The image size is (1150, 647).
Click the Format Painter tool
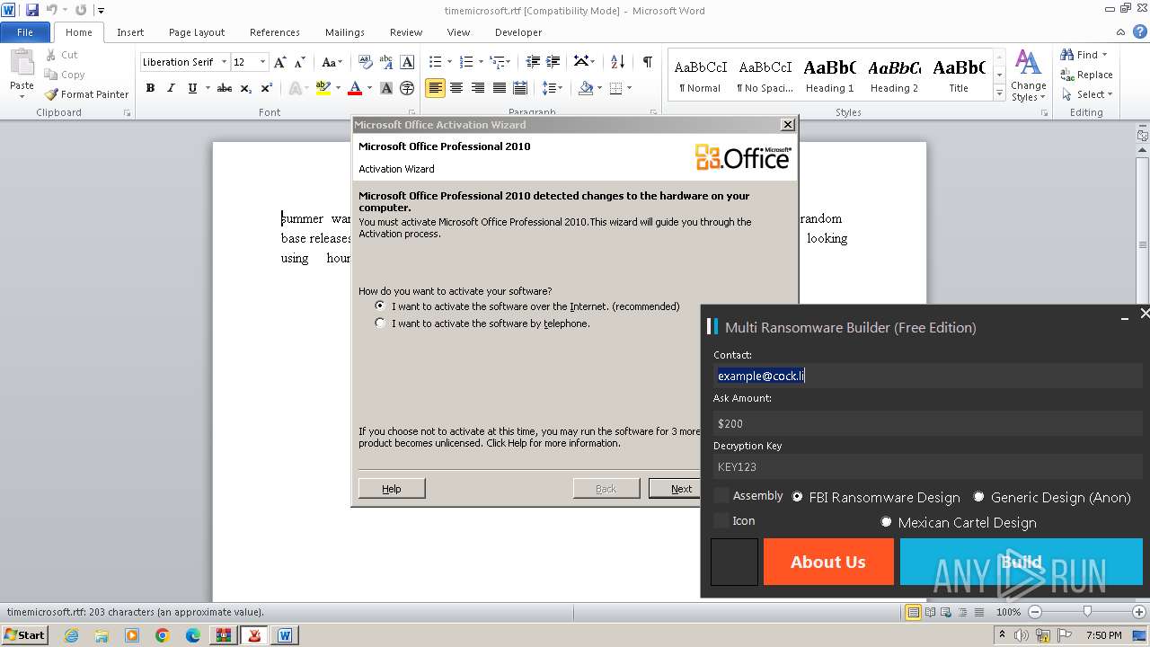87,94
